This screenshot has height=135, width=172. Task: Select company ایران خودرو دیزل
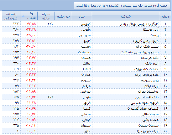pos(147,131)
